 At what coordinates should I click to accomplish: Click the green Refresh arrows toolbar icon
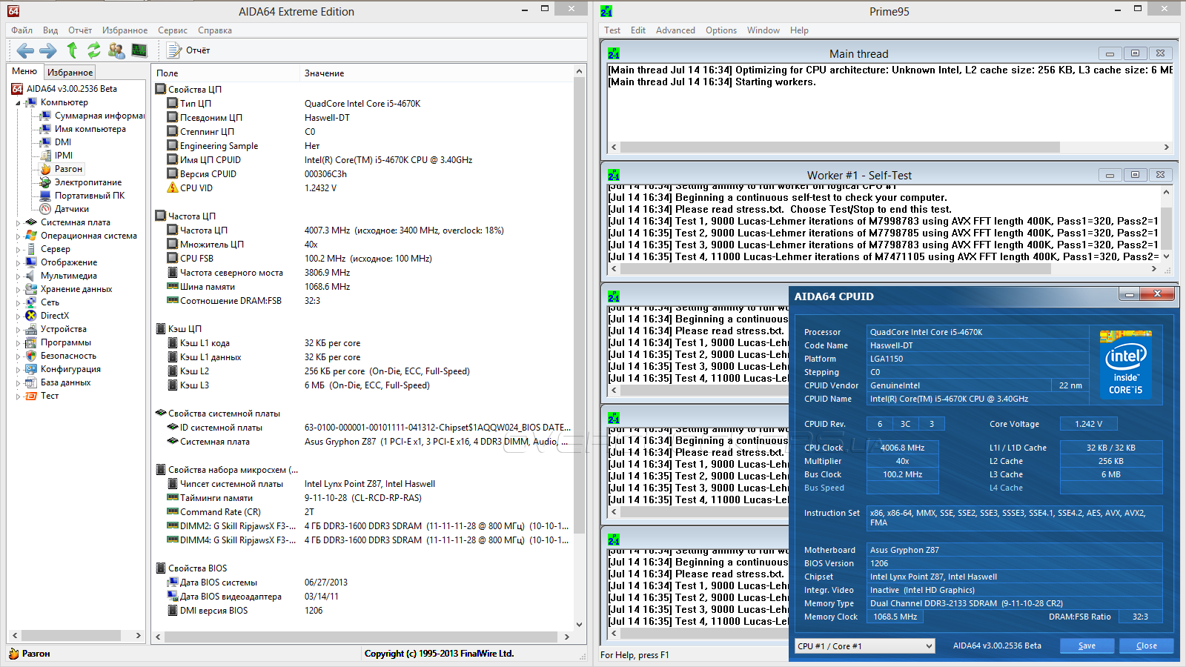click(x=94, y=50)
